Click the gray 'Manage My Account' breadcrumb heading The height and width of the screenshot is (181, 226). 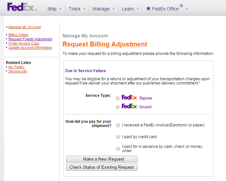pyautogui.click(x=85, y=36)
